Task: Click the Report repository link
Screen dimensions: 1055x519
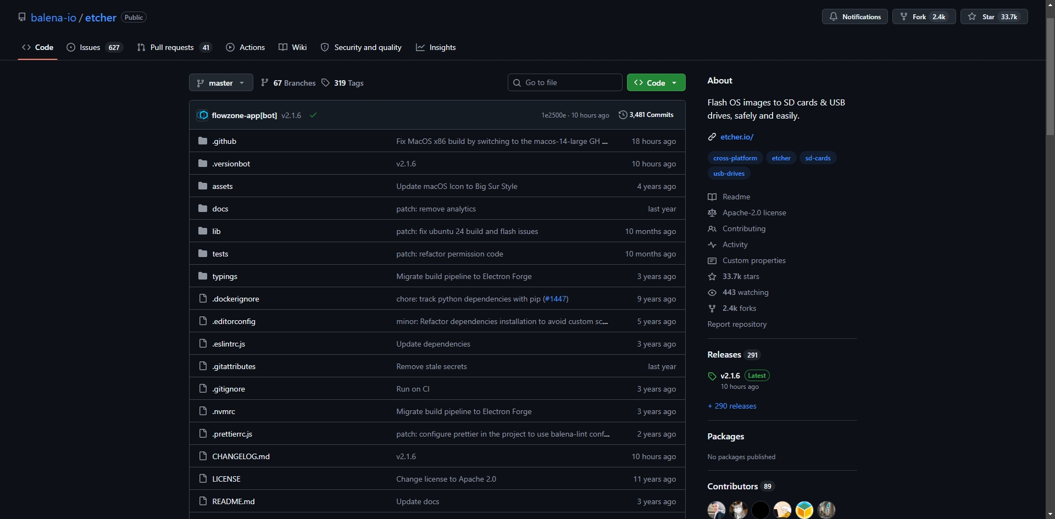Action: tap(737, 324)
